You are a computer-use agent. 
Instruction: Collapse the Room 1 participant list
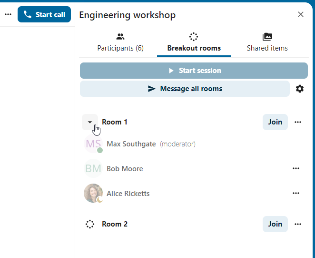(90, 122)
